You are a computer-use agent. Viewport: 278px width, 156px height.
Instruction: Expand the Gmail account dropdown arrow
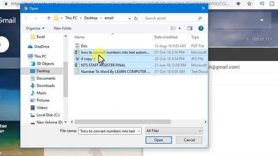(262, 20)
